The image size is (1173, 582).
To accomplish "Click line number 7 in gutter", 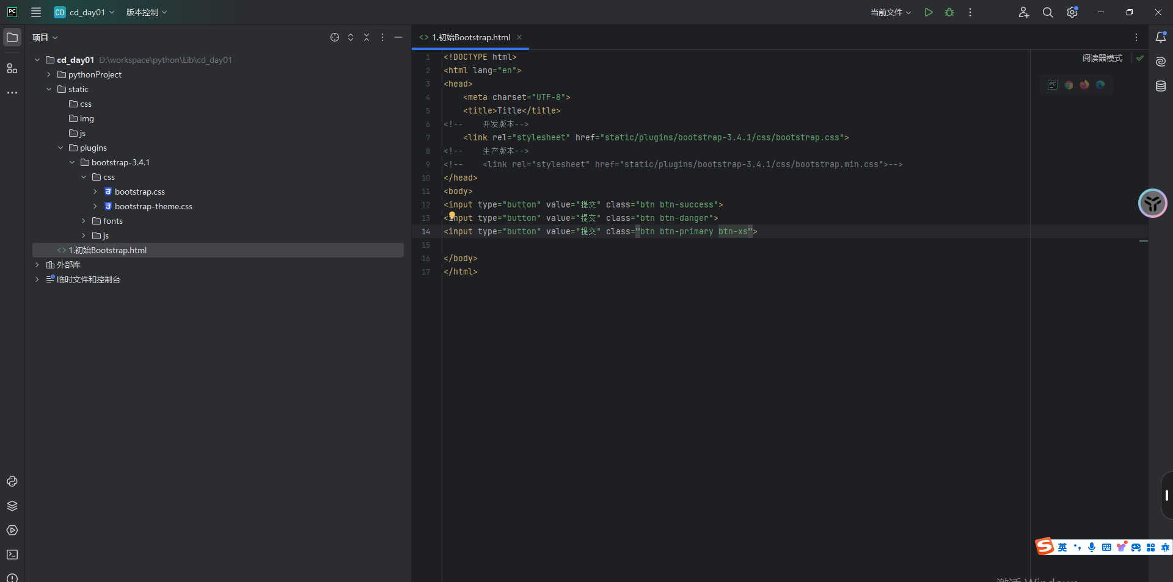I will tap(428, 137).
